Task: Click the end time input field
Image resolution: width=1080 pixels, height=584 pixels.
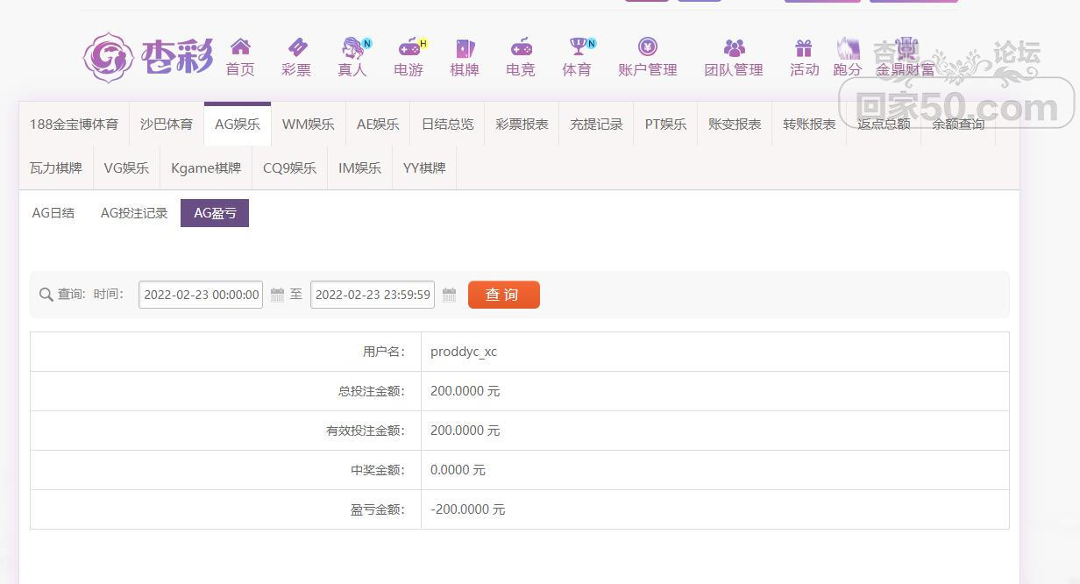Action: tap(373, 296)
